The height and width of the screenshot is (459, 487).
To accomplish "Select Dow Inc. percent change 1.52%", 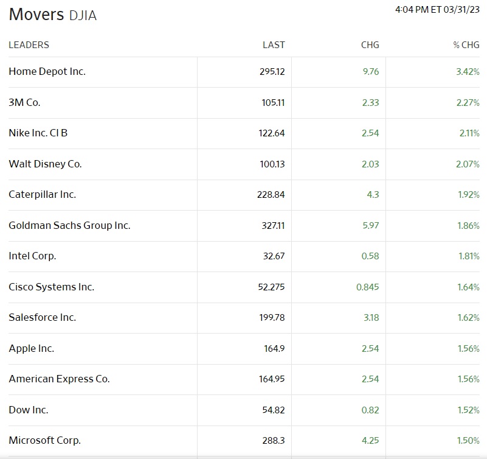I will click(468, 410).
